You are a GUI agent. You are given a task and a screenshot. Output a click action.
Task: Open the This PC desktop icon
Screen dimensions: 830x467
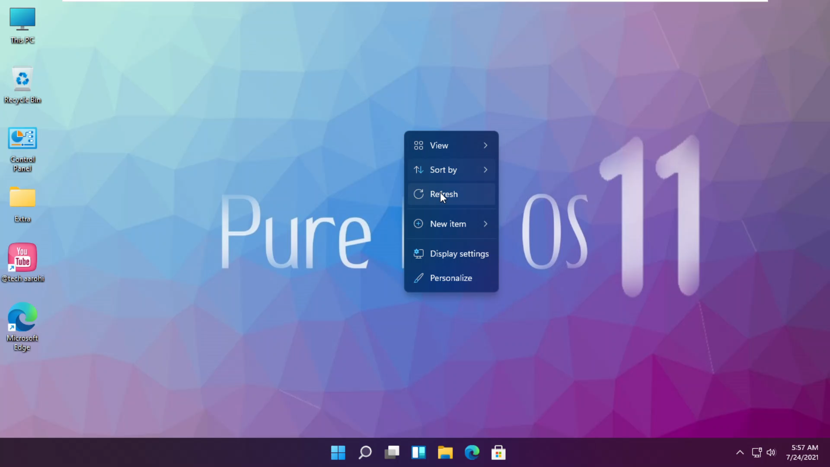[22, 26]
